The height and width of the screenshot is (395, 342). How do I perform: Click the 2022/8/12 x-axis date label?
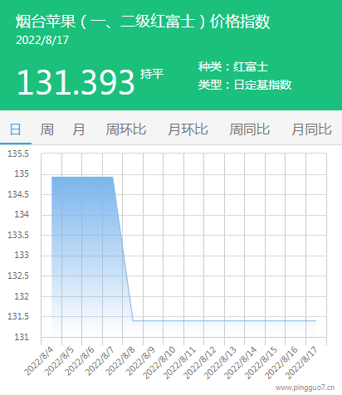[x=200, y=363]
